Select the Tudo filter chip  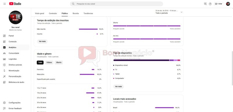(40, 62)
